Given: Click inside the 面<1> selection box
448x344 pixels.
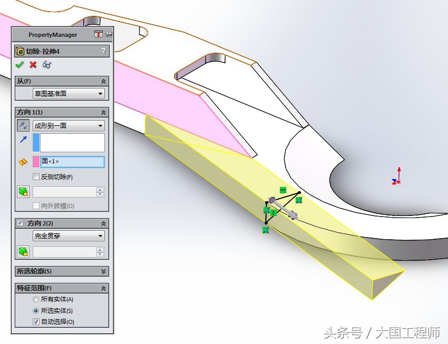Looking at the screenshot, I should pos(72,161).
